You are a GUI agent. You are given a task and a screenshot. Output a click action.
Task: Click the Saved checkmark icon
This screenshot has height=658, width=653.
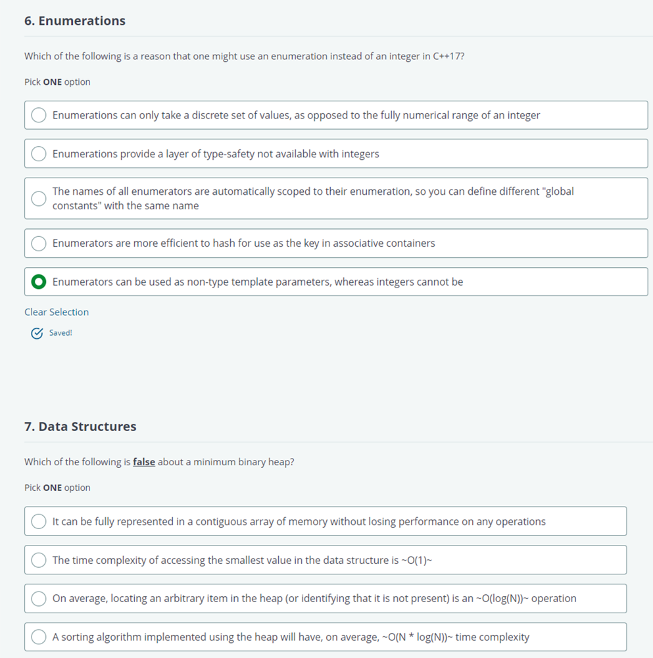pos(37,333)
